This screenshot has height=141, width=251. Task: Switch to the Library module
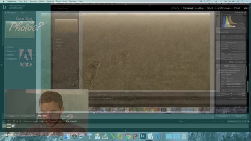point(175,8)
